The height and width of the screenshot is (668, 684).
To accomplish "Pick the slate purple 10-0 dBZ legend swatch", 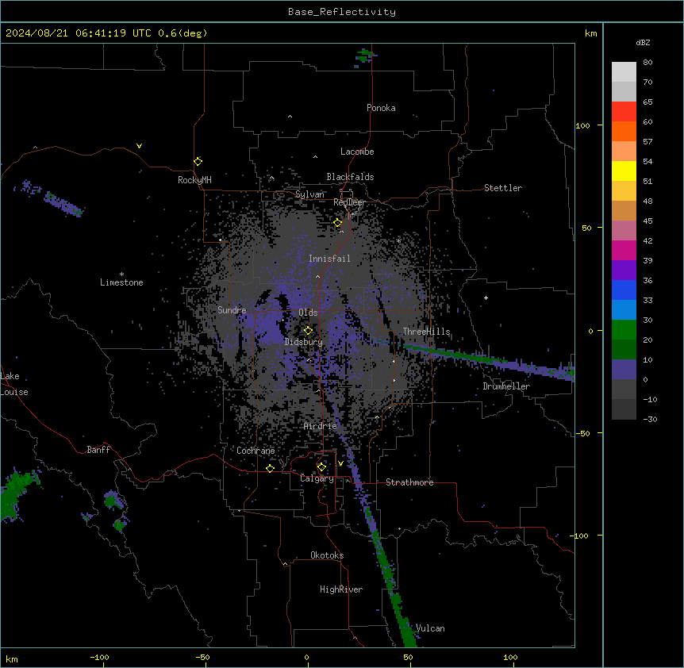I will [624, 370].
